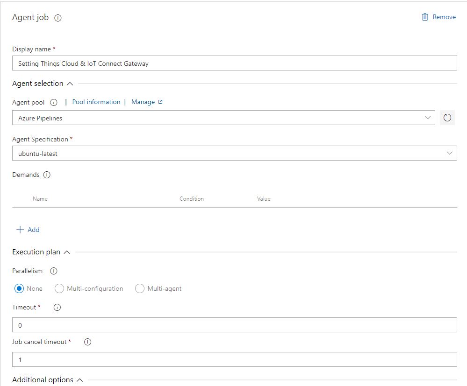Open the ubuntu-latest Agent Specification dropdown

[234, 154]
